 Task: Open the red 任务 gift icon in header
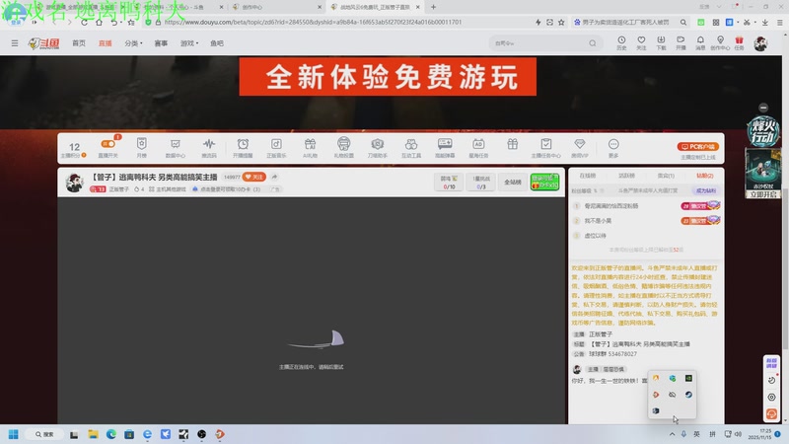pos(739,42)
